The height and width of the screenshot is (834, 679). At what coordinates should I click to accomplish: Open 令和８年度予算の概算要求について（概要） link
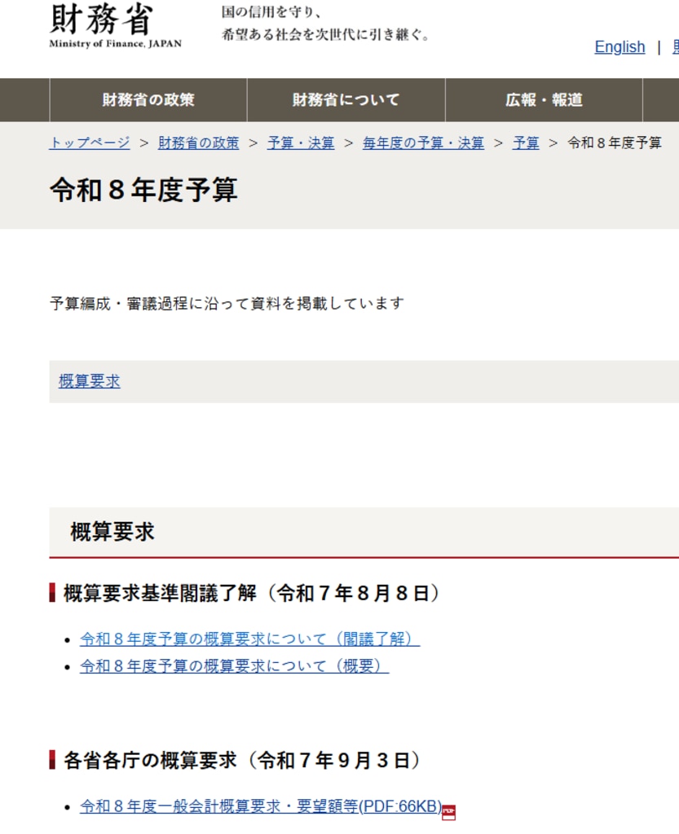point(234,666)
